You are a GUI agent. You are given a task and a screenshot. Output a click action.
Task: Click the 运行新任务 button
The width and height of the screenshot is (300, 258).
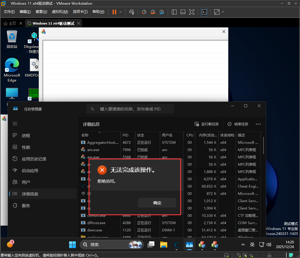(x=207, y=124)
